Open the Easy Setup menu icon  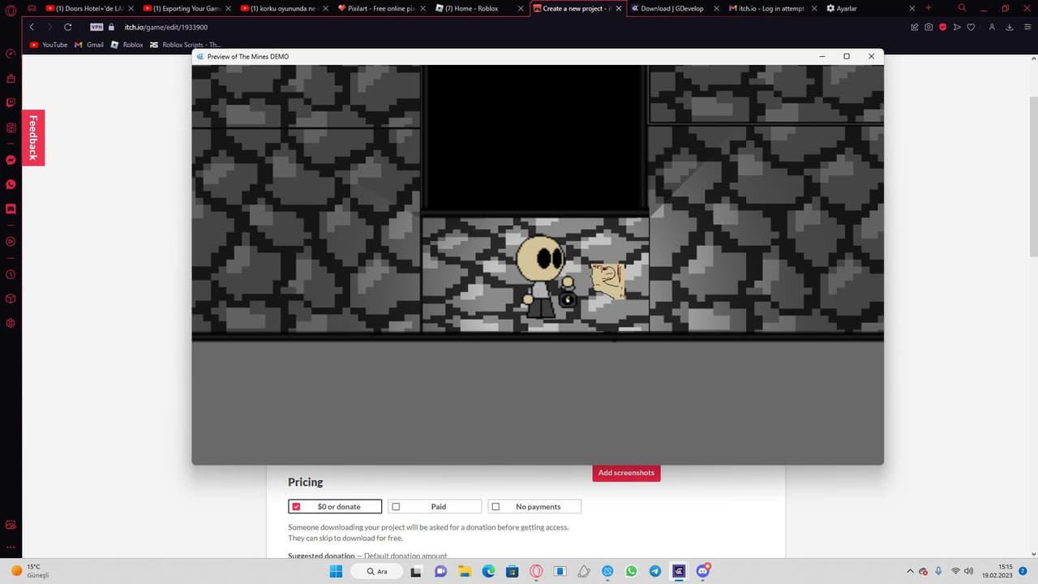(1026, 27)
